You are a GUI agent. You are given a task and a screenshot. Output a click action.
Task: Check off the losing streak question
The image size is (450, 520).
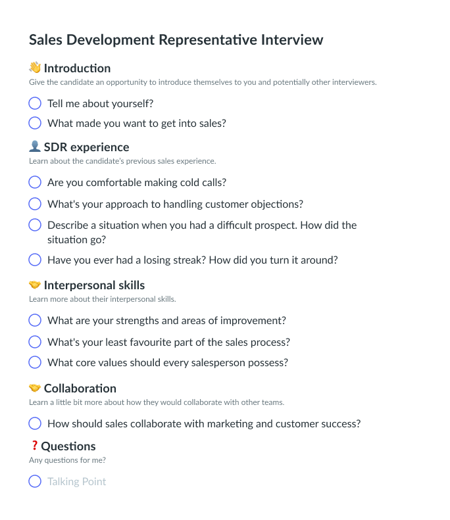pyautogui.click(x=35, y=260)
